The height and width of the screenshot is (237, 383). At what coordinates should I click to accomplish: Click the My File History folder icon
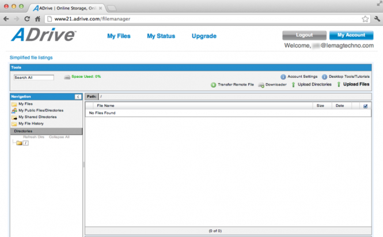pyautogui.click(x=14, y=124)
